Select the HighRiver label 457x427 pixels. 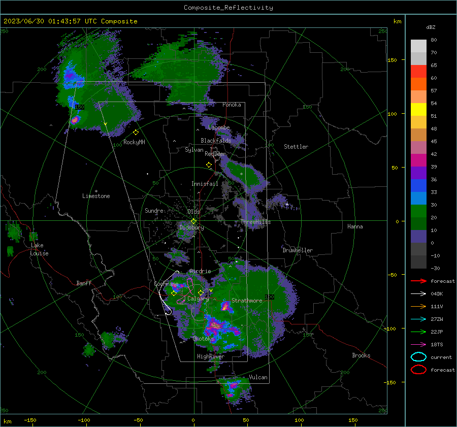(210, 356)
